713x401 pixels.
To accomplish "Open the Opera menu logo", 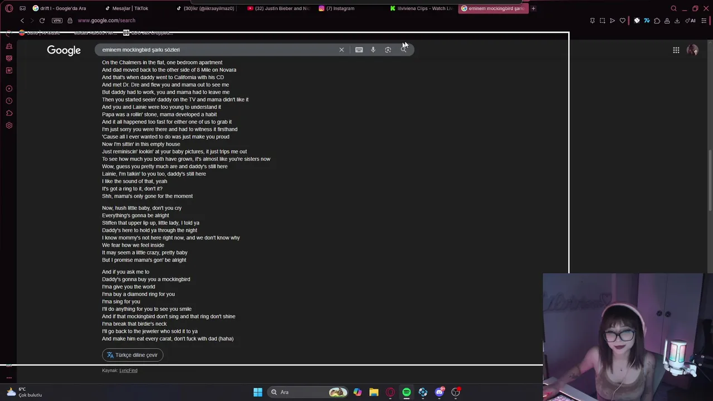I will click(9, 8).
